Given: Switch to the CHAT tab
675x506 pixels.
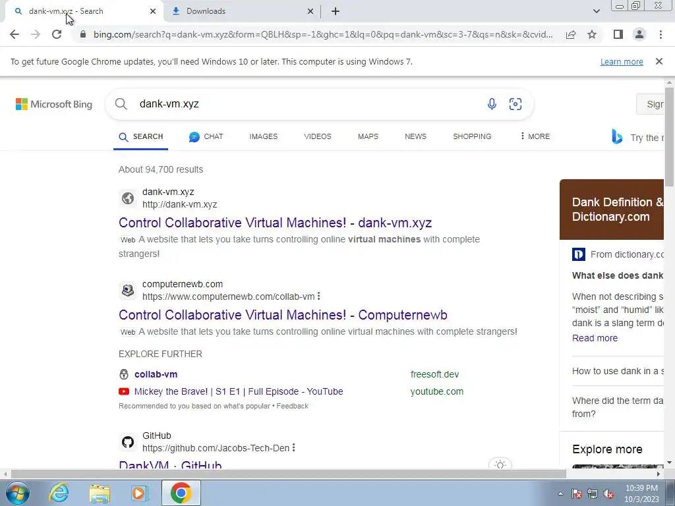Looking at the screenshot, I should tap(206, 136).
